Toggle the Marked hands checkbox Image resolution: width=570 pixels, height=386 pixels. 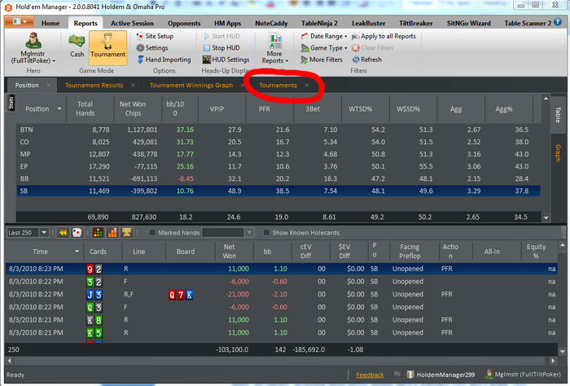coord(152,233)
